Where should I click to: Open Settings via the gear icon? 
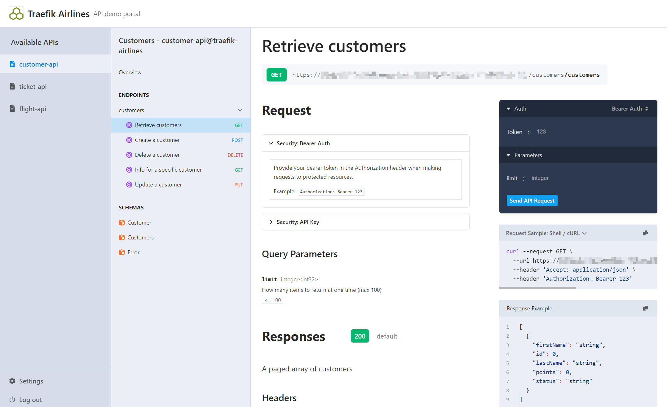pyautogui.click(x=12, y=381)
